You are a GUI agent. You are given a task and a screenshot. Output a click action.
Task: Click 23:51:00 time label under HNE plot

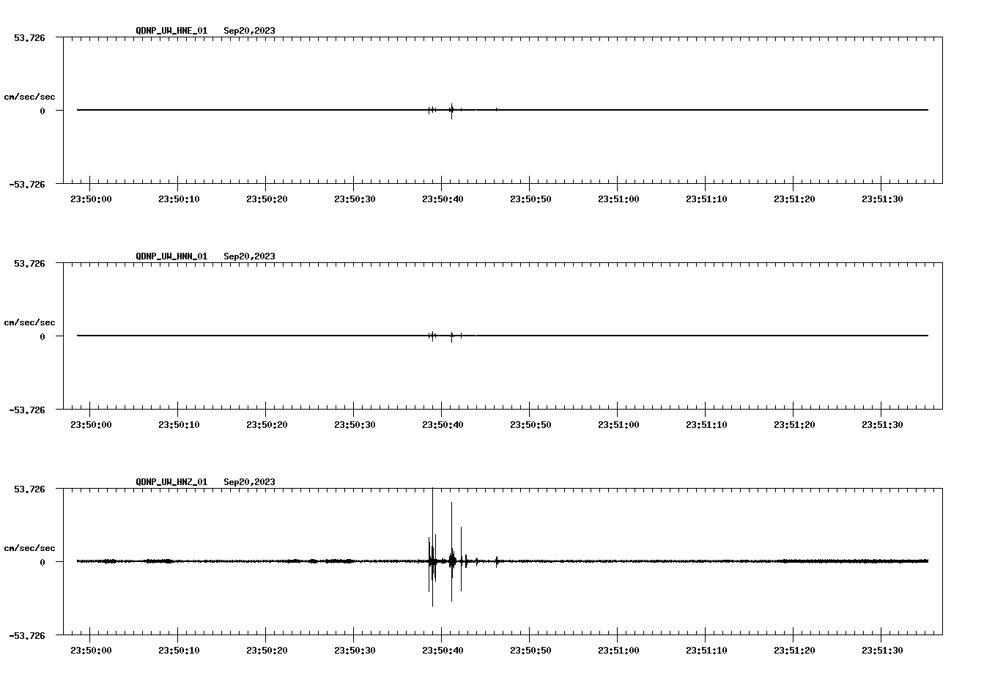coord(618,199)
